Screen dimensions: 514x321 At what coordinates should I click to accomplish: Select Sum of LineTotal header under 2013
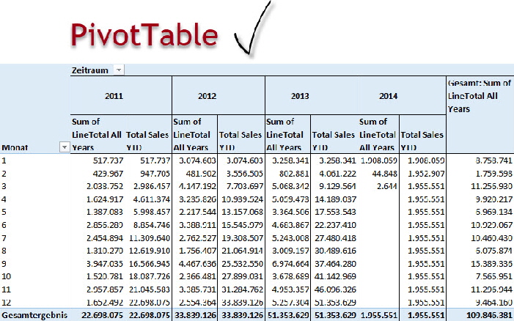pyautogui.click(x=286, y=135)
